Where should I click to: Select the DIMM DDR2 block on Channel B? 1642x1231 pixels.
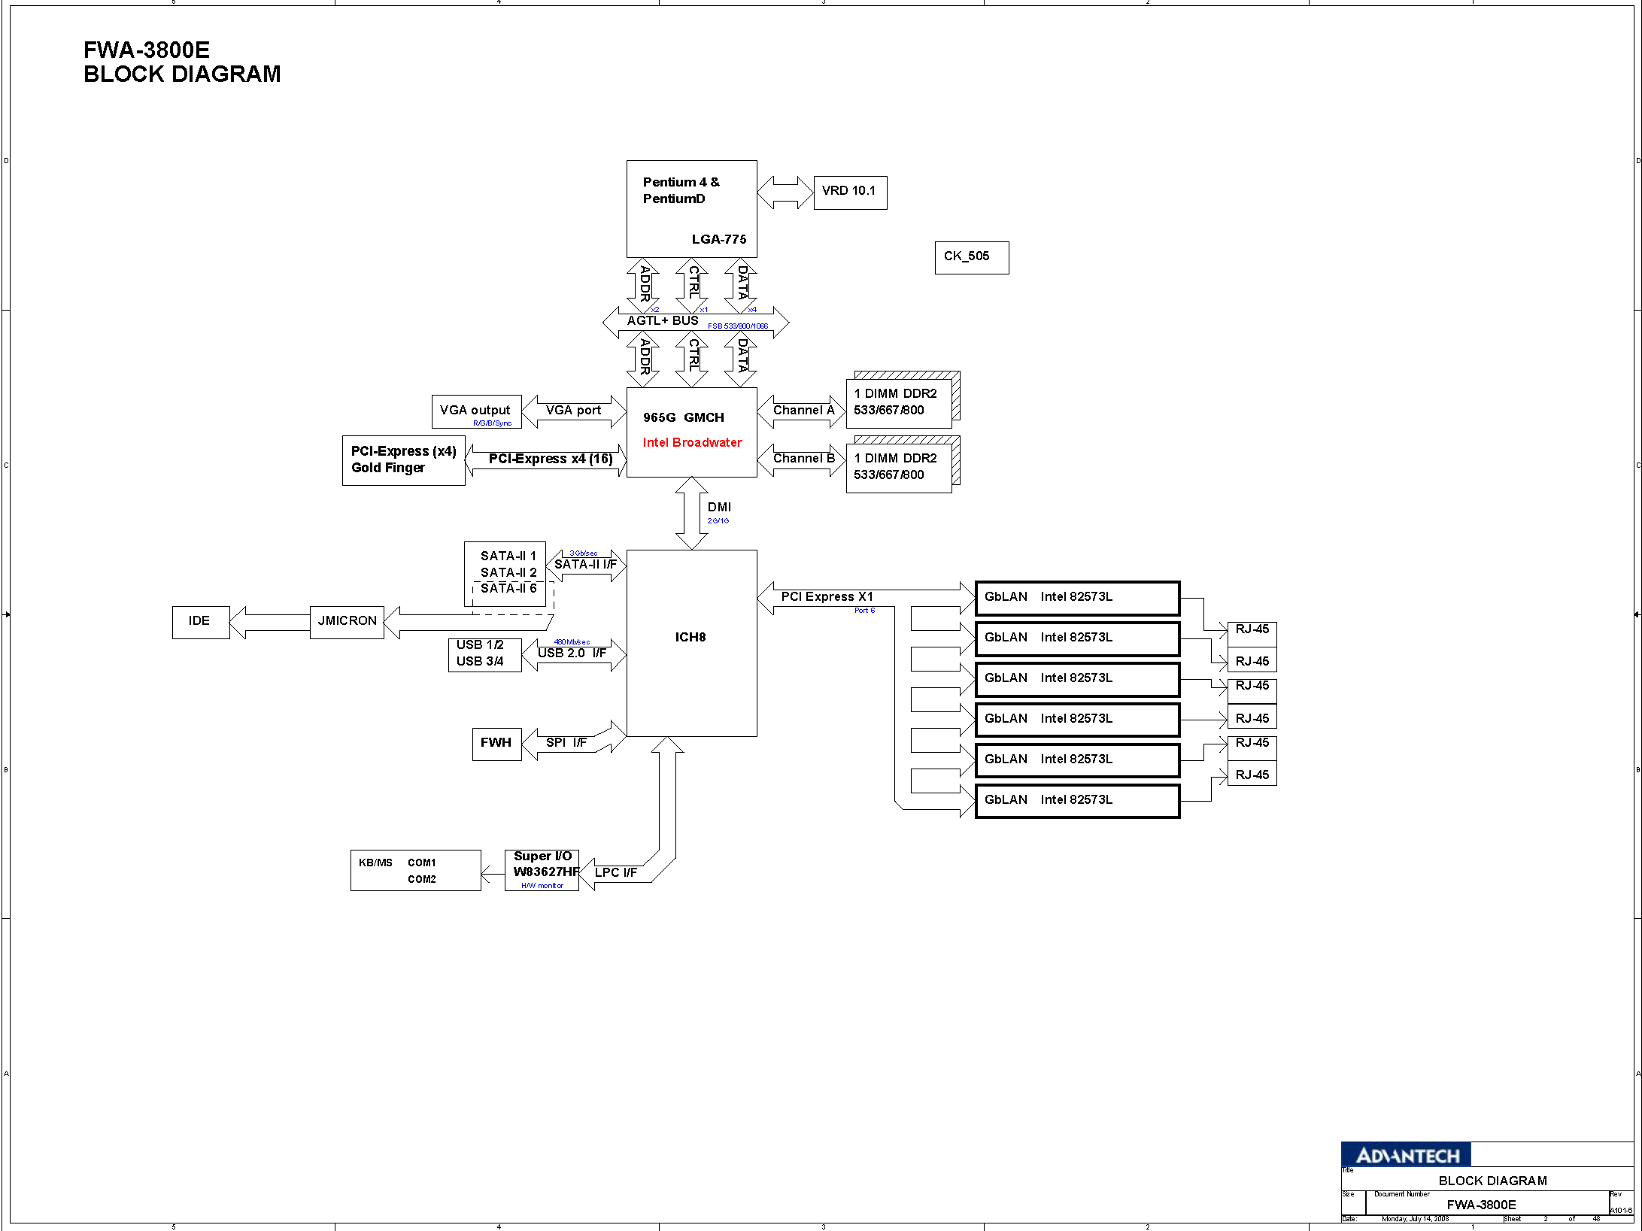(x=899, y=467)
